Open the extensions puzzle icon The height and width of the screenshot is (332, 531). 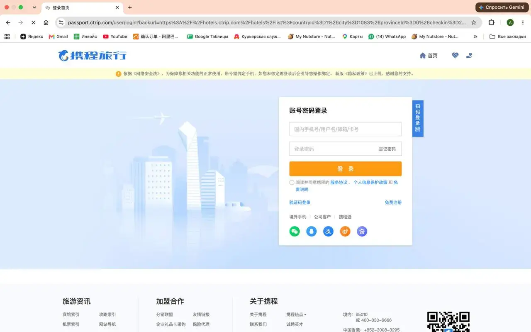coord(492,22)
